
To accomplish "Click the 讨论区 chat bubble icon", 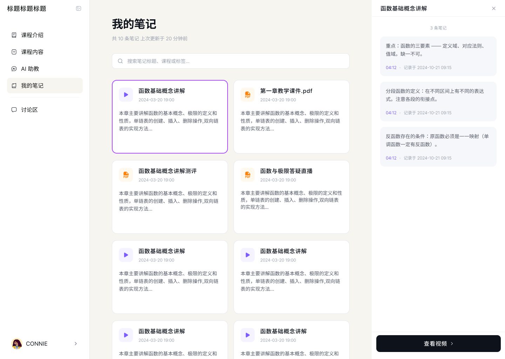I will tap(14, 110).
